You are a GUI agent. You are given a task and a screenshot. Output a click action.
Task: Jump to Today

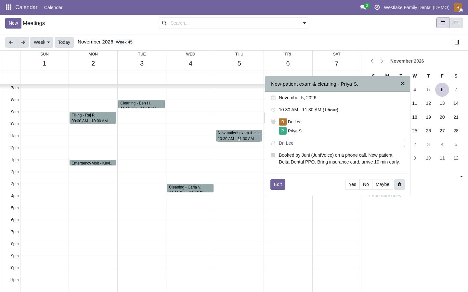pos(64,42)
